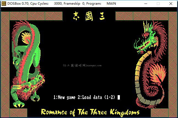178x118 pixels.
Task: Click the blinking input cursor block
Action: coord(119,97)
